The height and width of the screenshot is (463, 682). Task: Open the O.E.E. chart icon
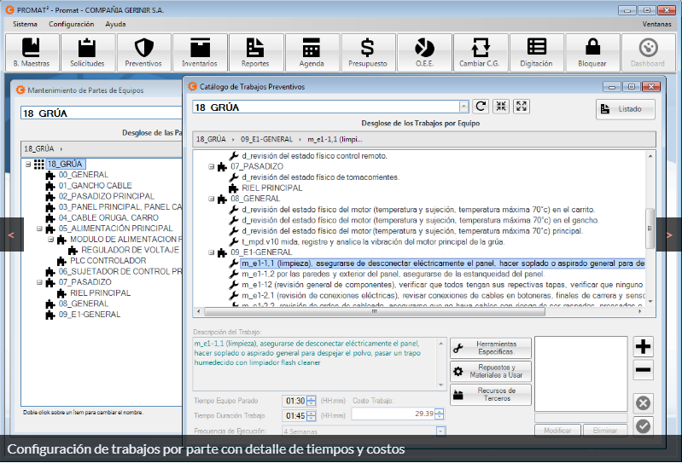424,53
